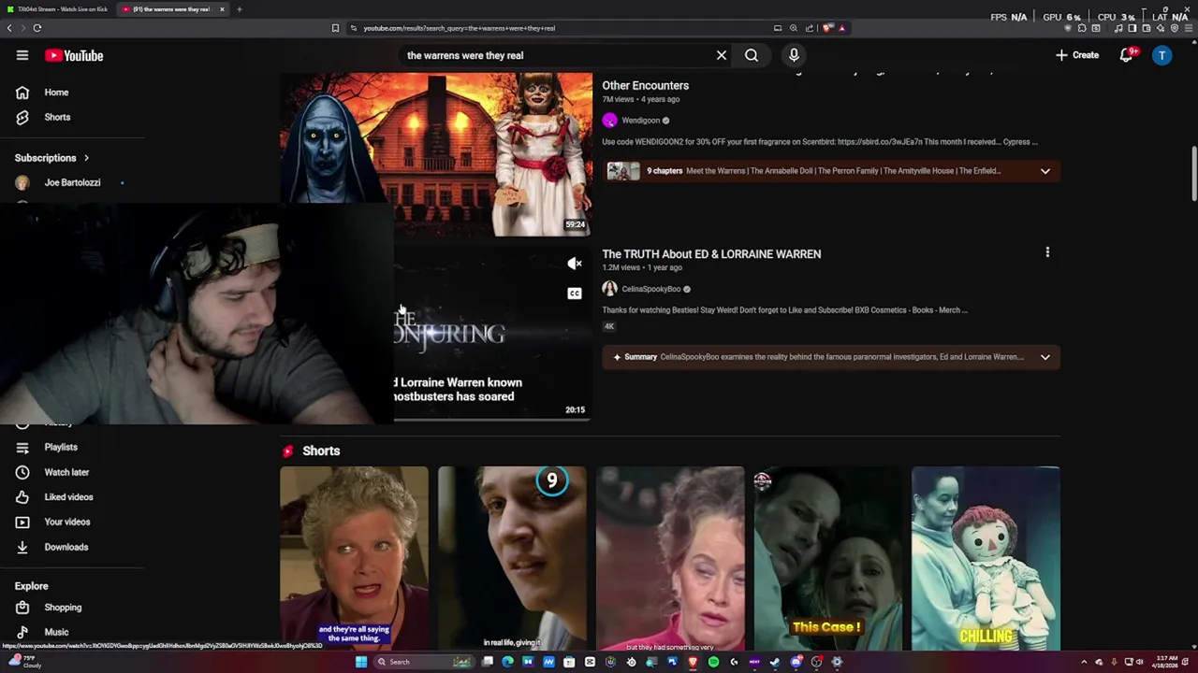Click the share icon in the address bar

pos(810,28)
